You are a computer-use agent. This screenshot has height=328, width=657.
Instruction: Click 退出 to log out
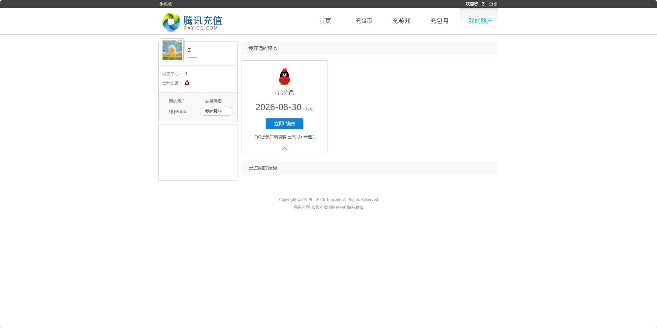[493, 4]
